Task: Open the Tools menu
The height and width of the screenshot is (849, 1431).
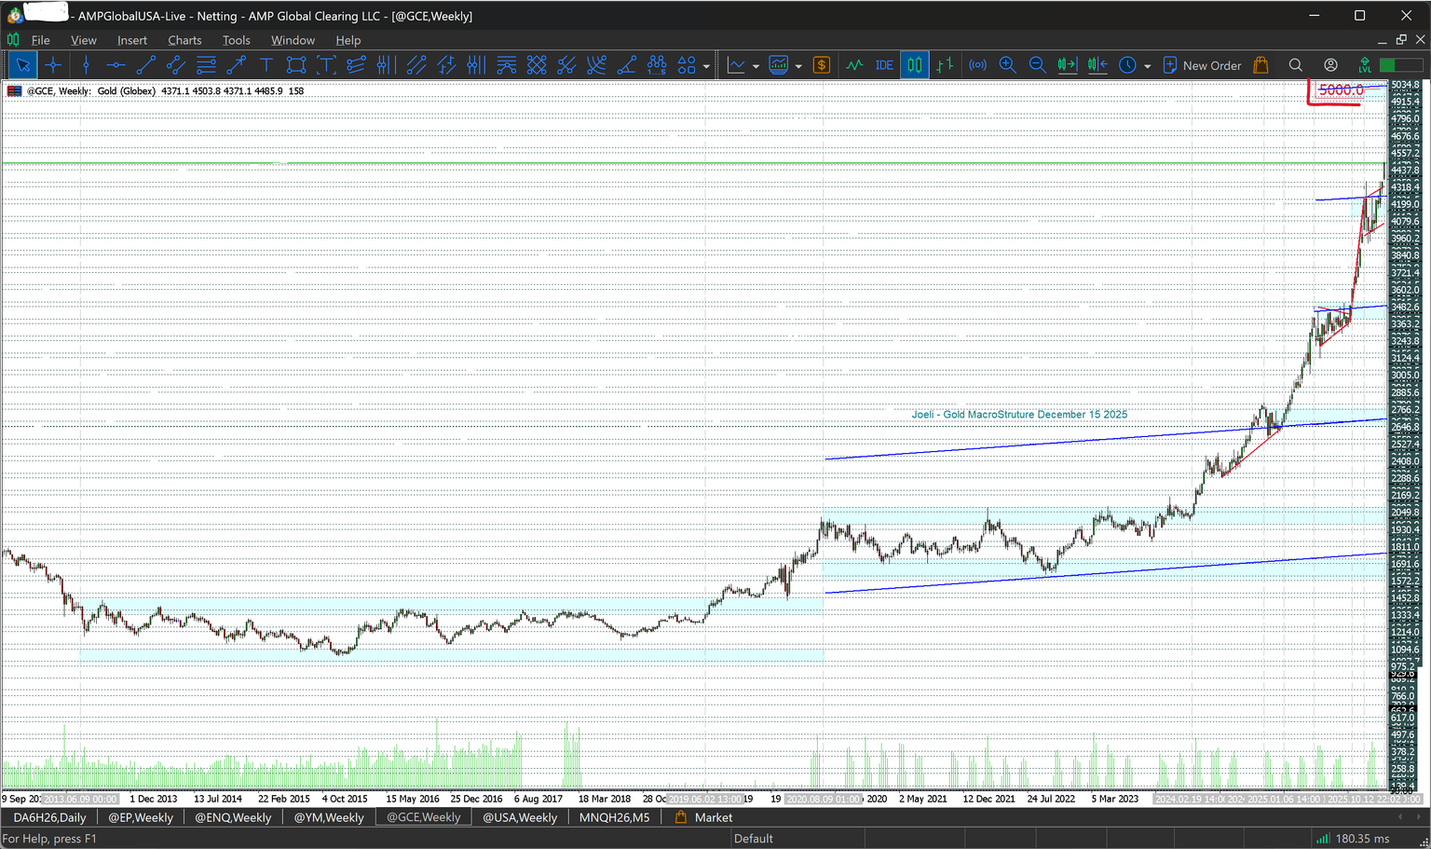Action: coord(237,40)
